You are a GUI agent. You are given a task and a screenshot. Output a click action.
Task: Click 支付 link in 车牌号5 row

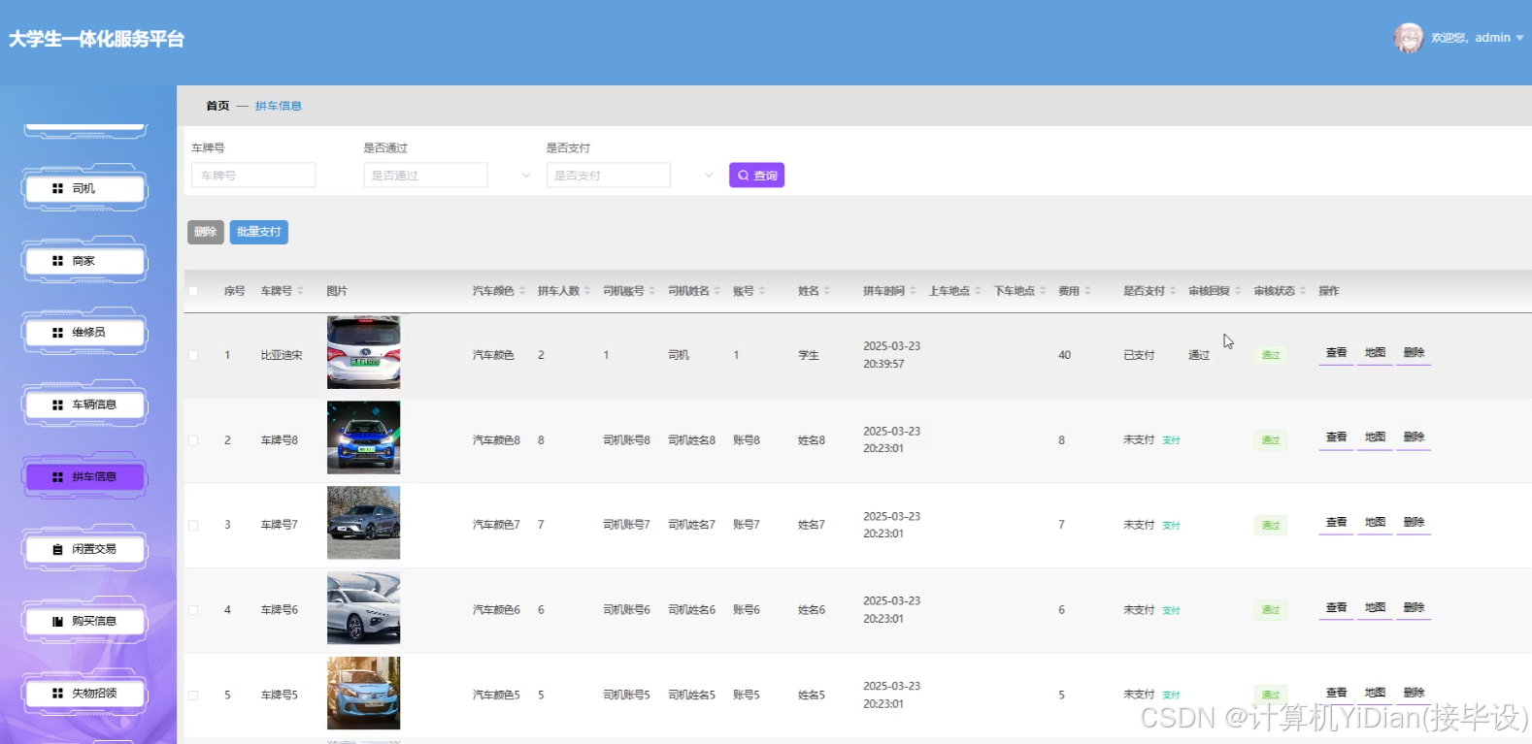click(x=1172, y=695)
